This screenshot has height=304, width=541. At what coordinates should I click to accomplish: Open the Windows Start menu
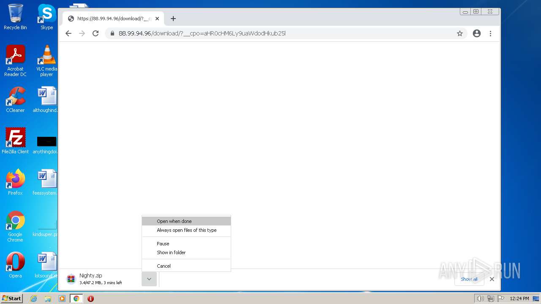pyautogui.click(x=11, y=299)
